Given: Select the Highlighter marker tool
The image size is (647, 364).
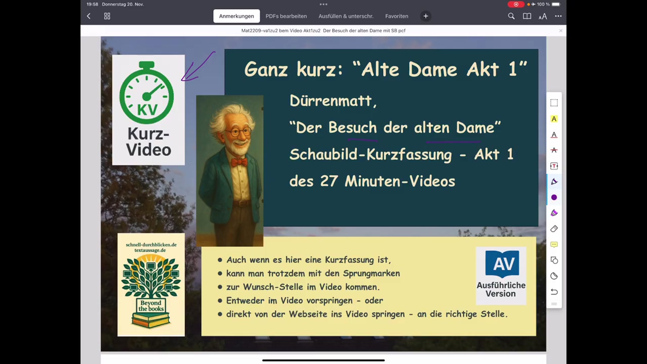Looking at the screenshot, I should pos(554,213).
